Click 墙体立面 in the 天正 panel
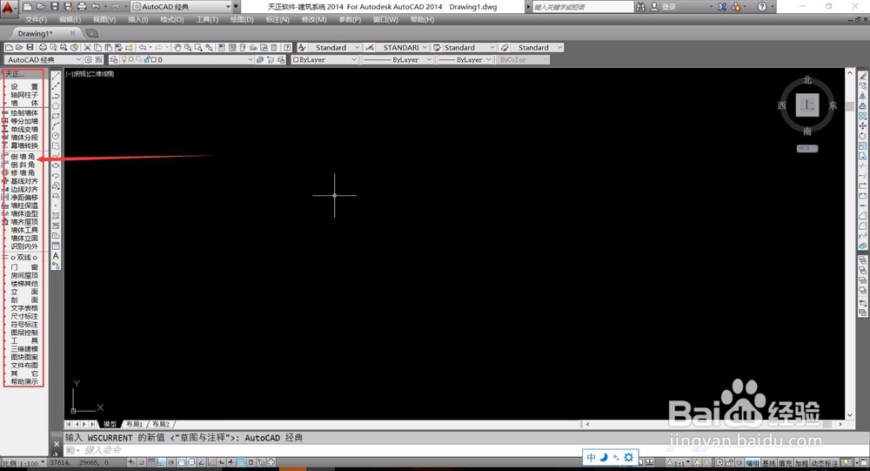The height and width of the screenshot is (471, 870). point(23,239)
